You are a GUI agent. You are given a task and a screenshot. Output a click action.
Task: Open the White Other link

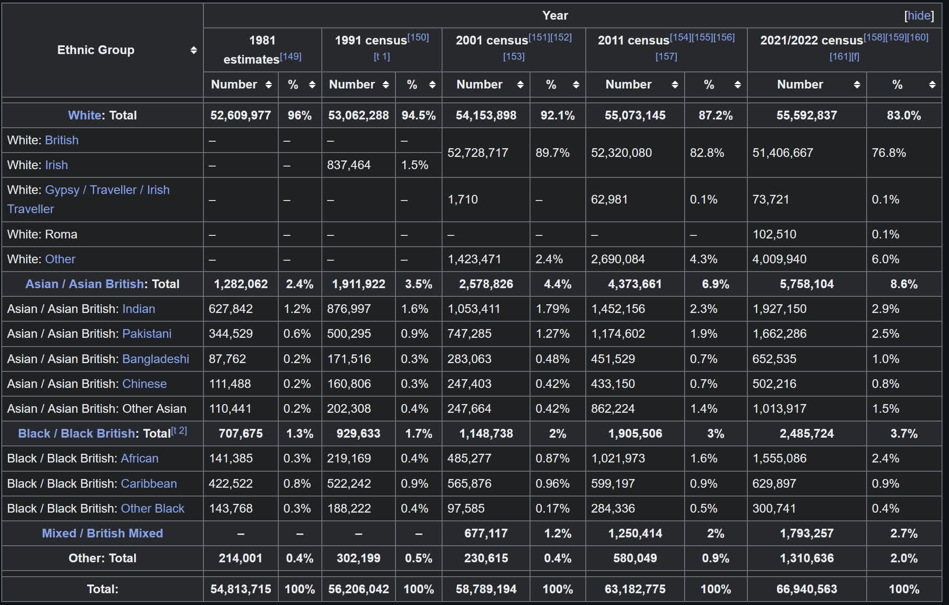[60, 259]
